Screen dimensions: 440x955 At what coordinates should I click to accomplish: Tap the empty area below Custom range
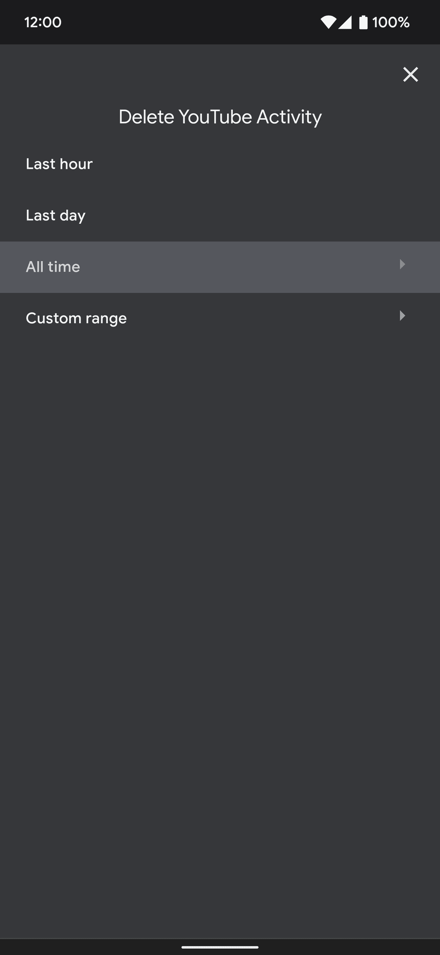point(220,593)
